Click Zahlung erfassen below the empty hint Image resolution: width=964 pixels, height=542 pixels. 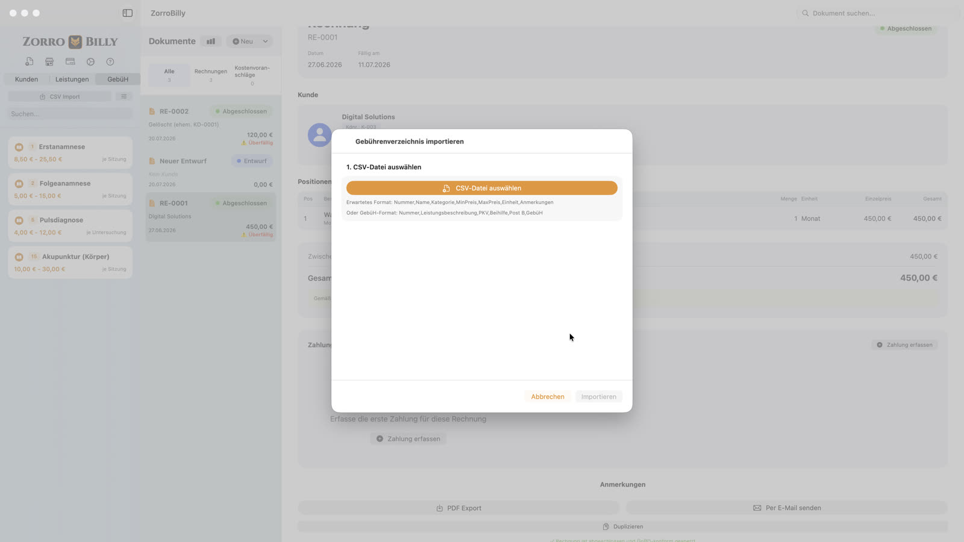click(x=408, y=438)
